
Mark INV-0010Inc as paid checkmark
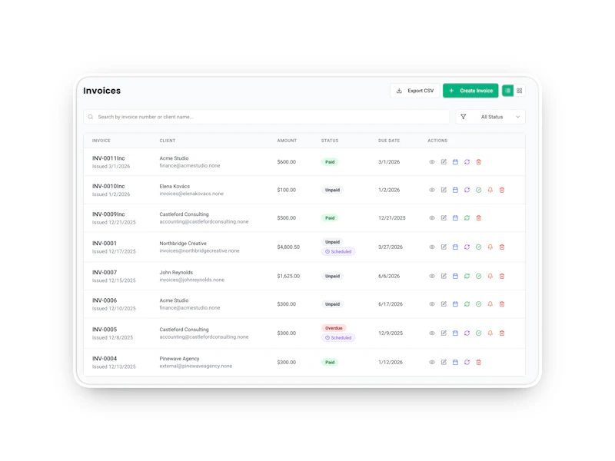(x=478, y=190)
